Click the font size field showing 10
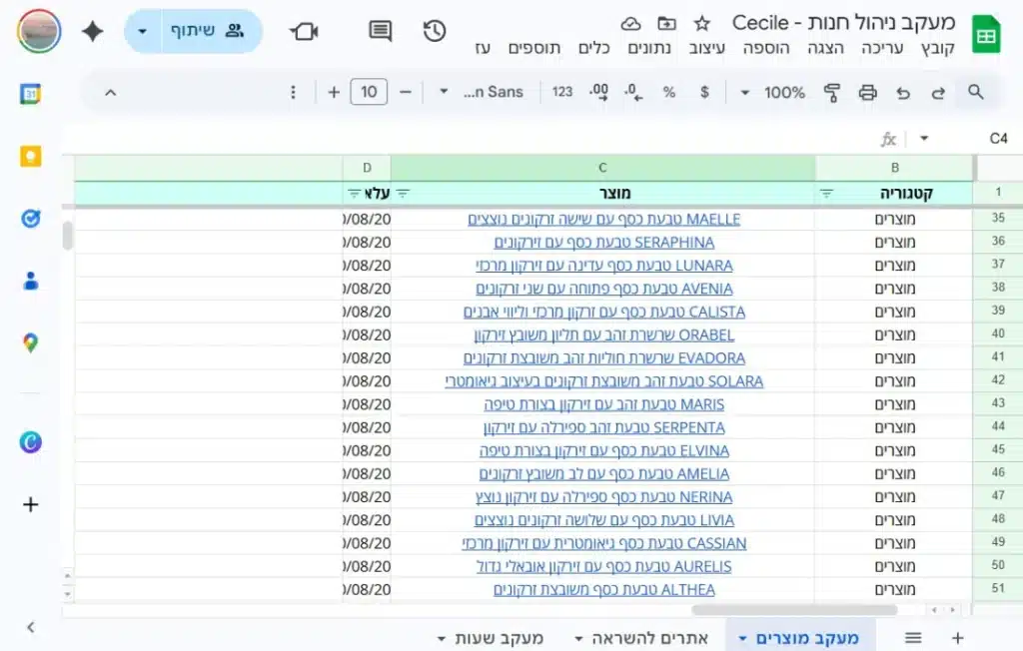The image size is (1023, 651). 369,92
